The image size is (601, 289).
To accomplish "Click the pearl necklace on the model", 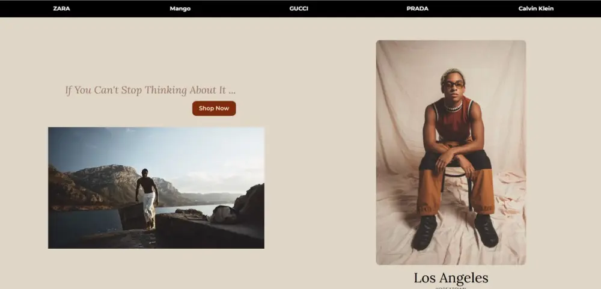I will pos(453,107).
